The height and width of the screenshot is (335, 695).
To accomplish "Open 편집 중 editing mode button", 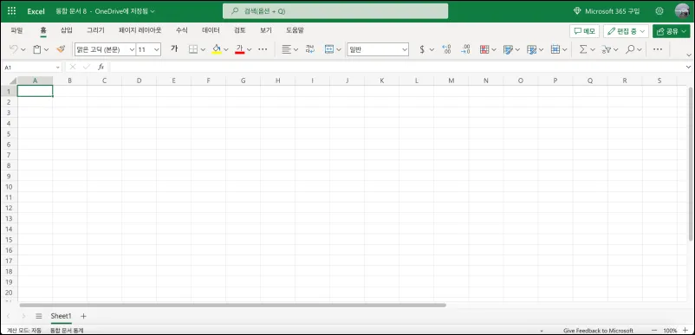I will point(626,31).
